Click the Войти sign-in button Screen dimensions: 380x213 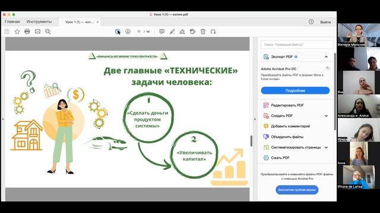325,22
